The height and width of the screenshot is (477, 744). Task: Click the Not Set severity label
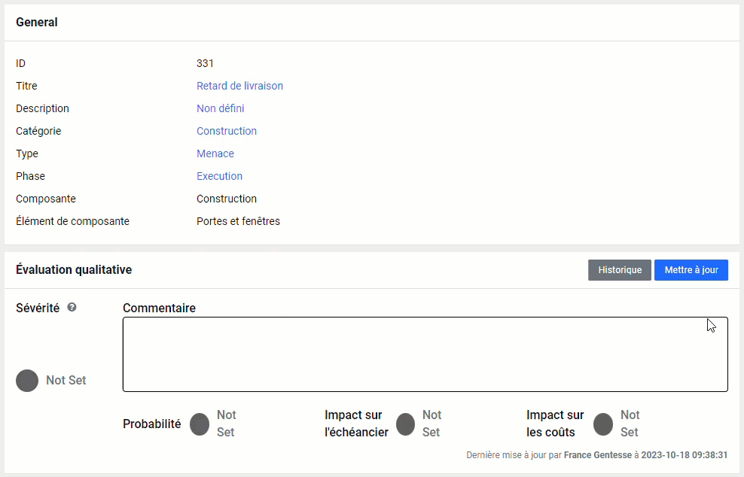(66, 381)
